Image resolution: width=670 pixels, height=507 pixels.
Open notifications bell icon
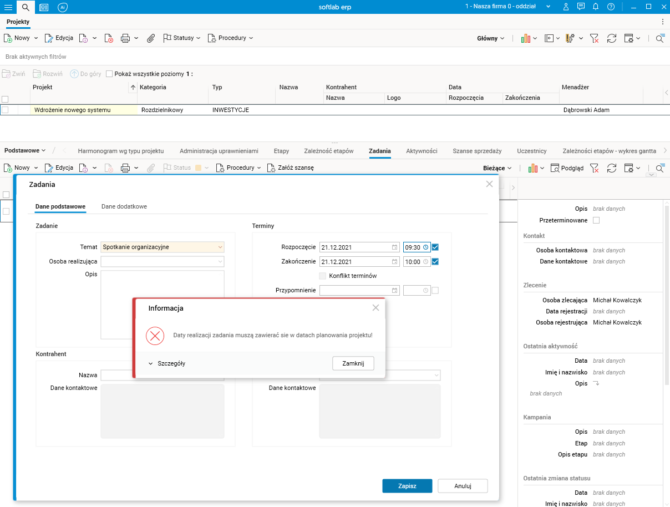point(596,7)
